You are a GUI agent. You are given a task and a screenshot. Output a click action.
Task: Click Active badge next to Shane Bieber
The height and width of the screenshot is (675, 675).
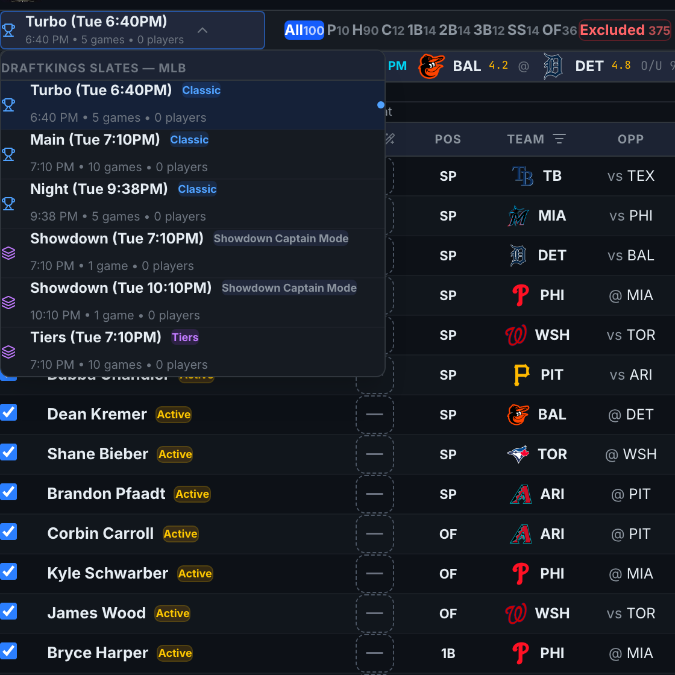pos(175,454)
